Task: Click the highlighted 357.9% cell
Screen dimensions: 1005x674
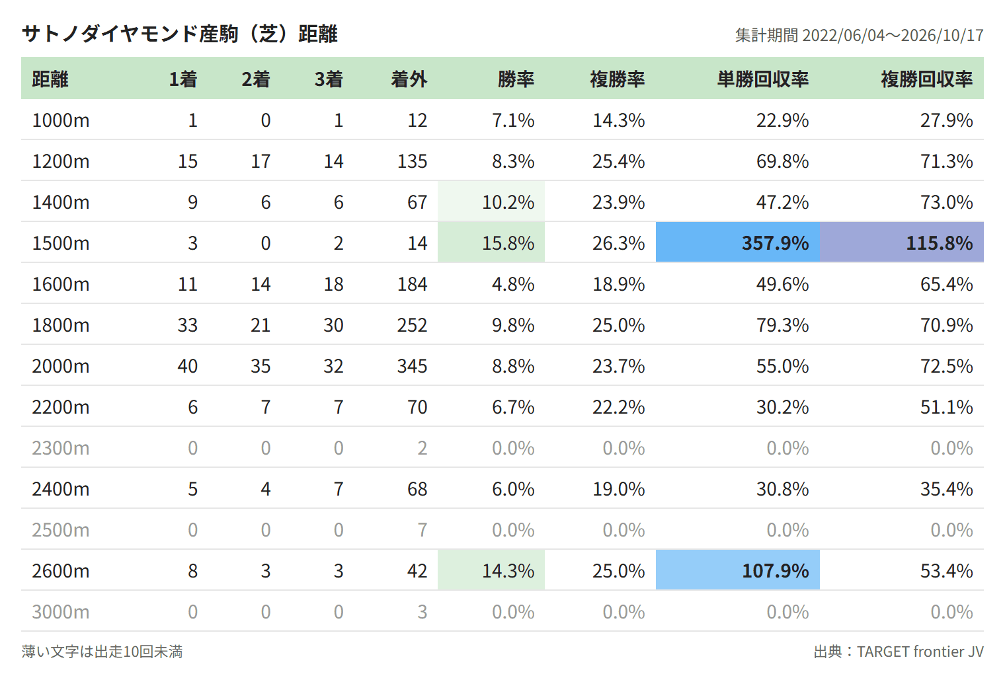Action: pos(738,243)
